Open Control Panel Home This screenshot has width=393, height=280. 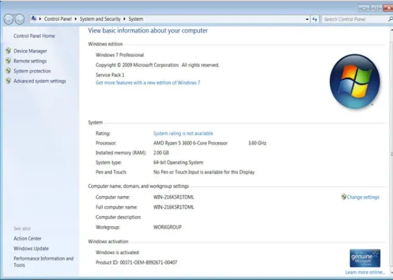point(34,36)
